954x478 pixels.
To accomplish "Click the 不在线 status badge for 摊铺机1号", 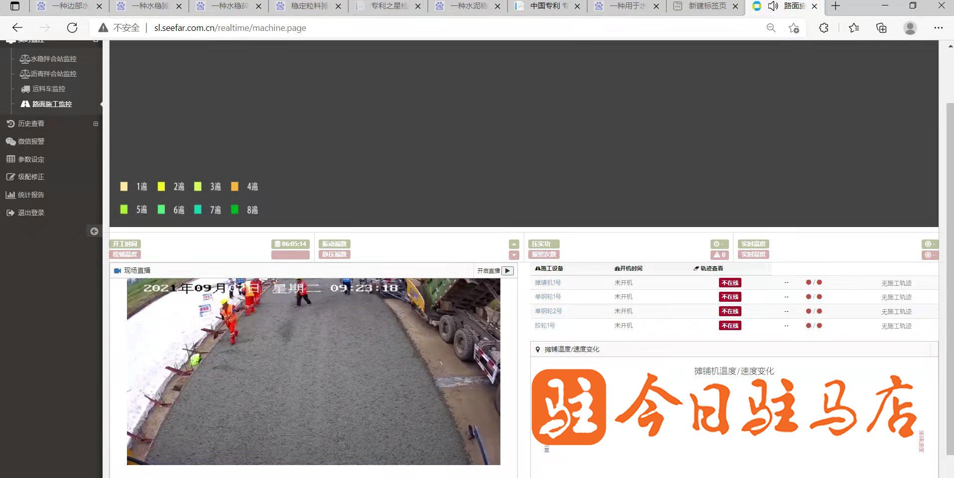I will tap(730, 283).
